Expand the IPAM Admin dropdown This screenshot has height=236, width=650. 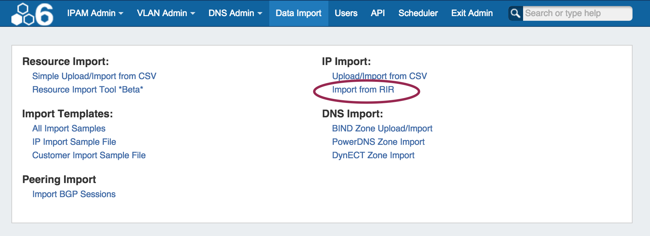(95, 13)
